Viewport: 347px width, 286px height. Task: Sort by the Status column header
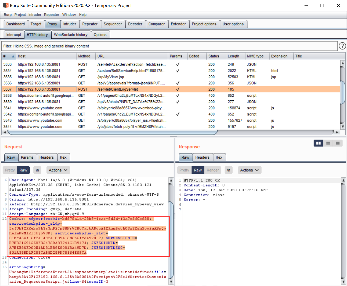[x=216, y=56]
